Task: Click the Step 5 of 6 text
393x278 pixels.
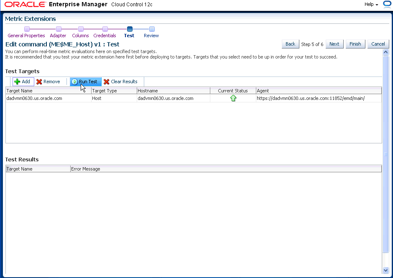Action: (x=312, y=44)
